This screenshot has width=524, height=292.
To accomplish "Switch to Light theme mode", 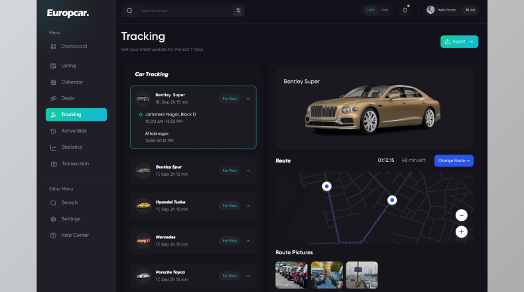I will pyautogui.click(x=371, y=10).
